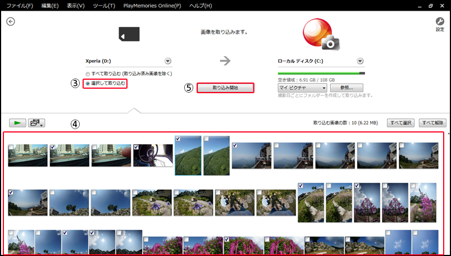
Task: Click the gray arrow between source and destination
Action: [225, 61]
